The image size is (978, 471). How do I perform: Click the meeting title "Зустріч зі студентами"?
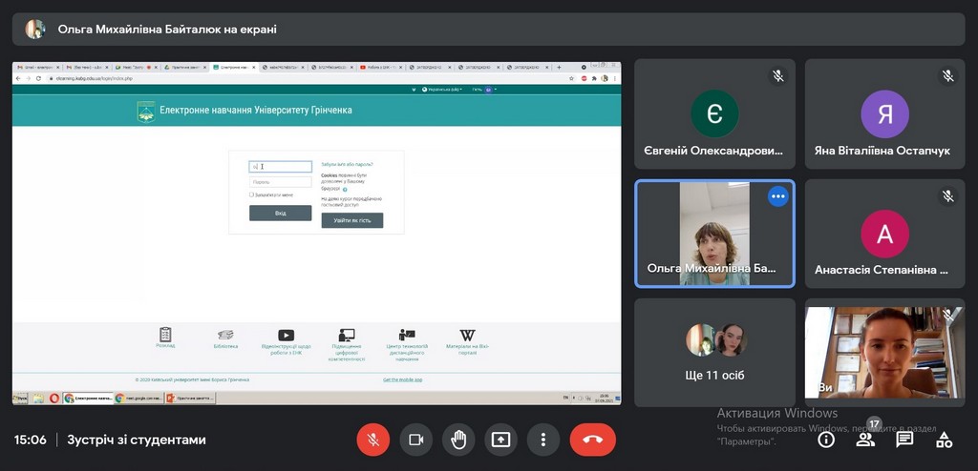click(136, 440)
